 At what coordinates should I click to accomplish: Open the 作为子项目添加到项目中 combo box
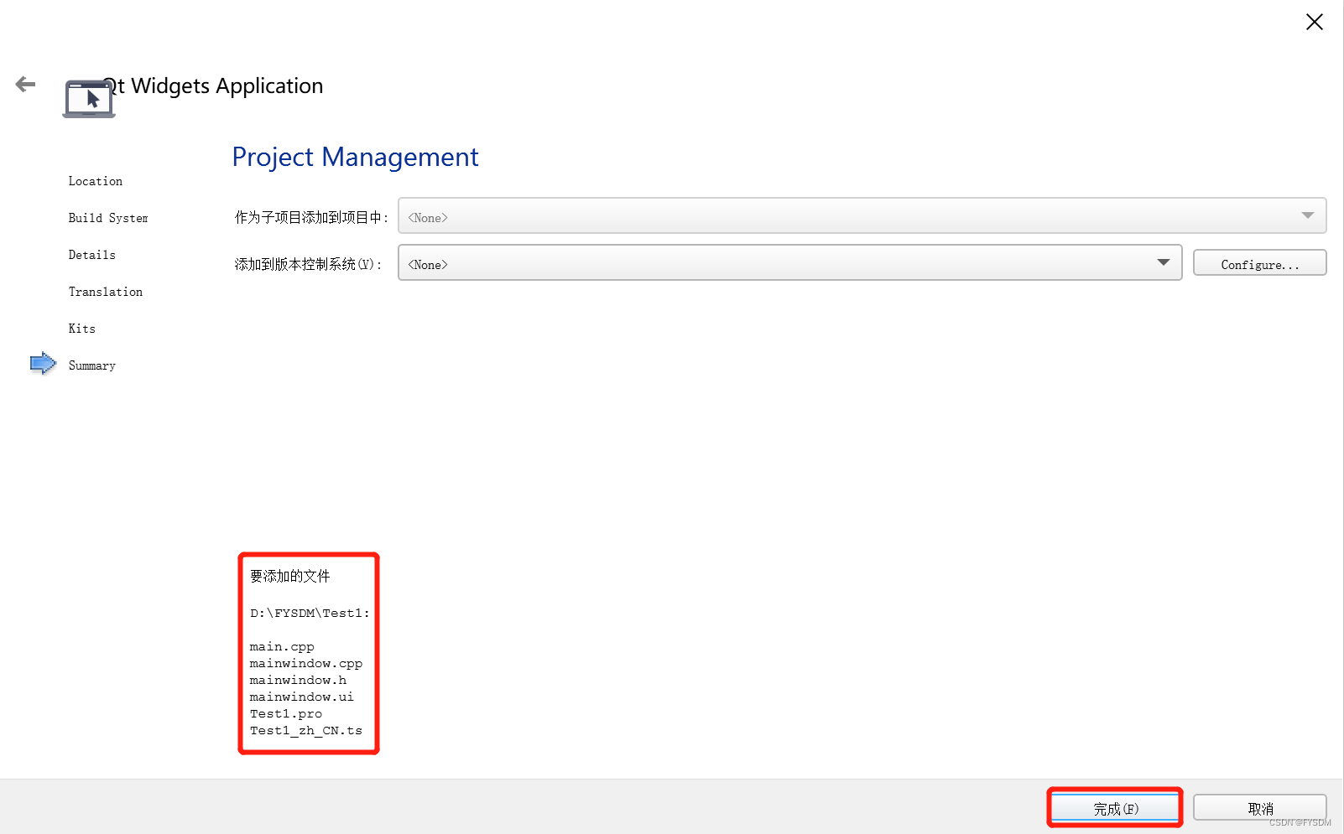[x=862, y=216]
